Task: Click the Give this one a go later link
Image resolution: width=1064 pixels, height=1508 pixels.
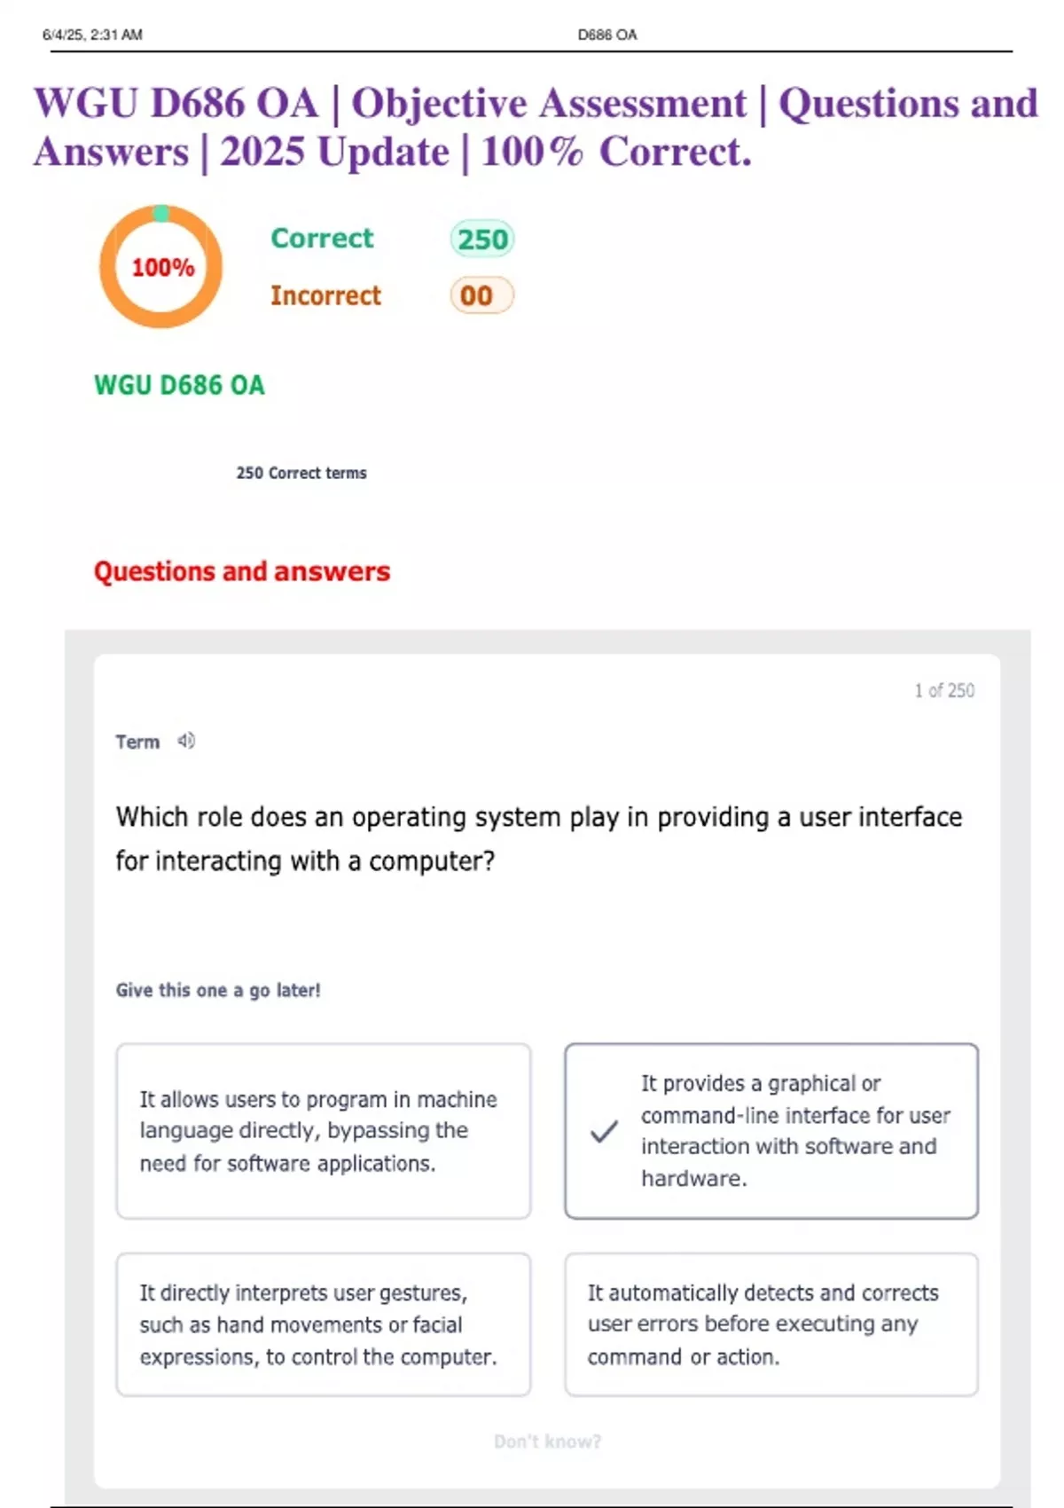Action: [x=220, y=990]
